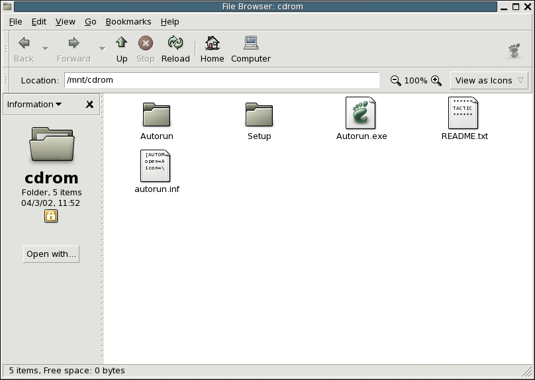Open the Back history dropdown arrow
The image size is (535, 380).
coord(45,49)
